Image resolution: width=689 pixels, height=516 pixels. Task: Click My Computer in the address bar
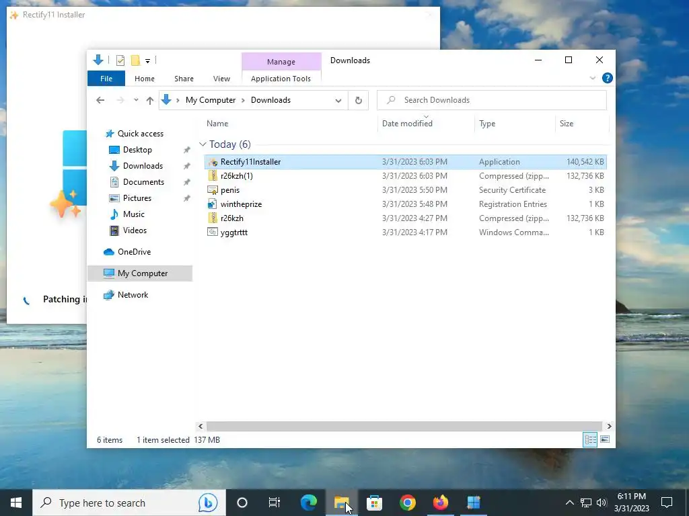(x=211, y=100)
